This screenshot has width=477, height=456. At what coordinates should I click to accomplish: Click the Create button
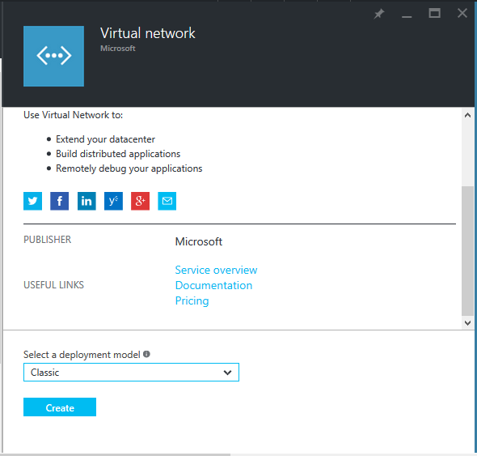60,407
